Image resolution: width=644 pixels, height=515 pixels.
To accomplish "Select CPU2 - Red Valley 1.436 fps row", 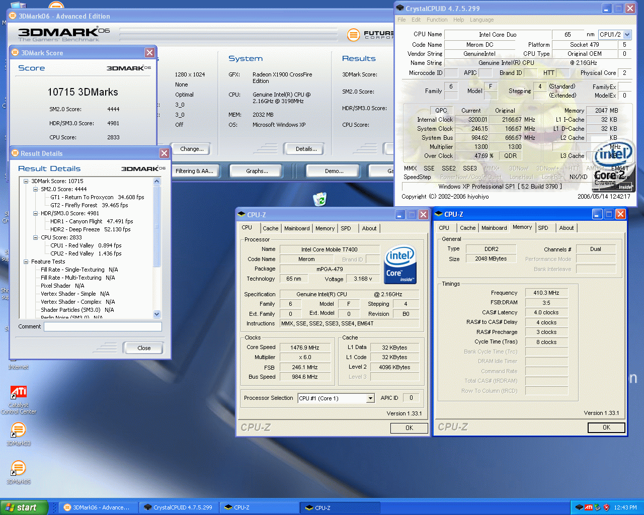I will click(x=86, y=253).
